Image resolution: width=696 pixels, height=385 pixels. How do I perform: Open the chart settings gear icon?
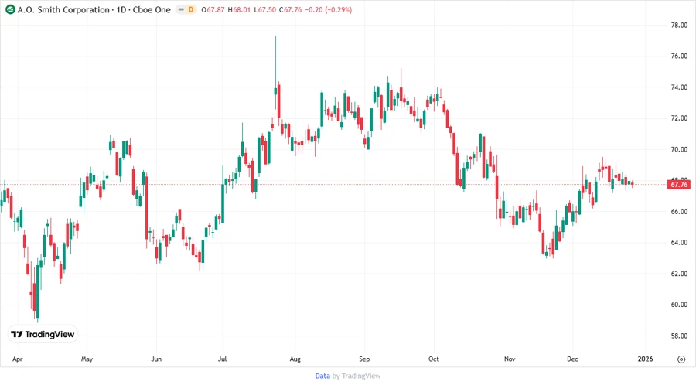coord(681,359)
